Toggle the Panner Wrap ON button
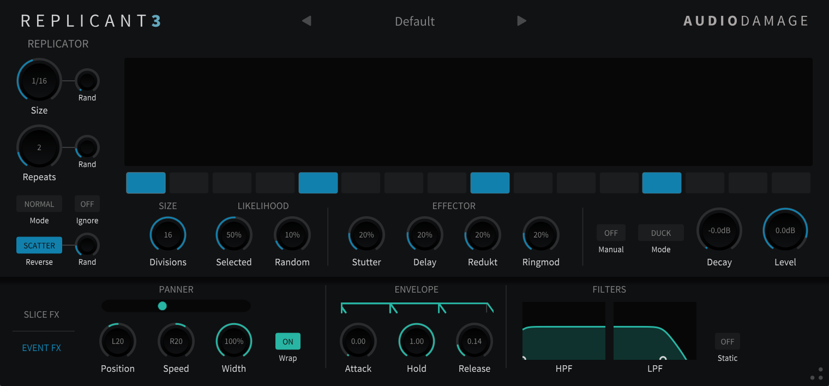The image size is (829, 386). 288,341
